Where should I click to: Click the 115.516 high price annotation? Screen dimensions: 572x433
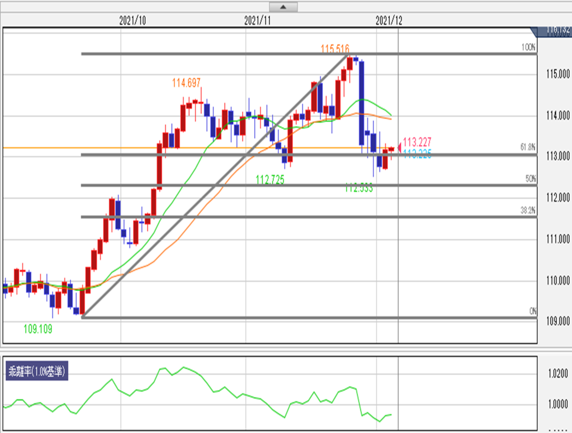(x=335, y=49)
